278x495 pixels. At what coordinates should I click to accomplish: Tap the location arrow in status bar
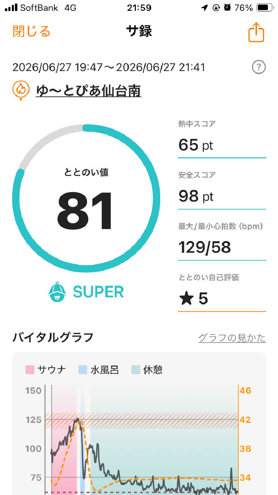[205, 8]
